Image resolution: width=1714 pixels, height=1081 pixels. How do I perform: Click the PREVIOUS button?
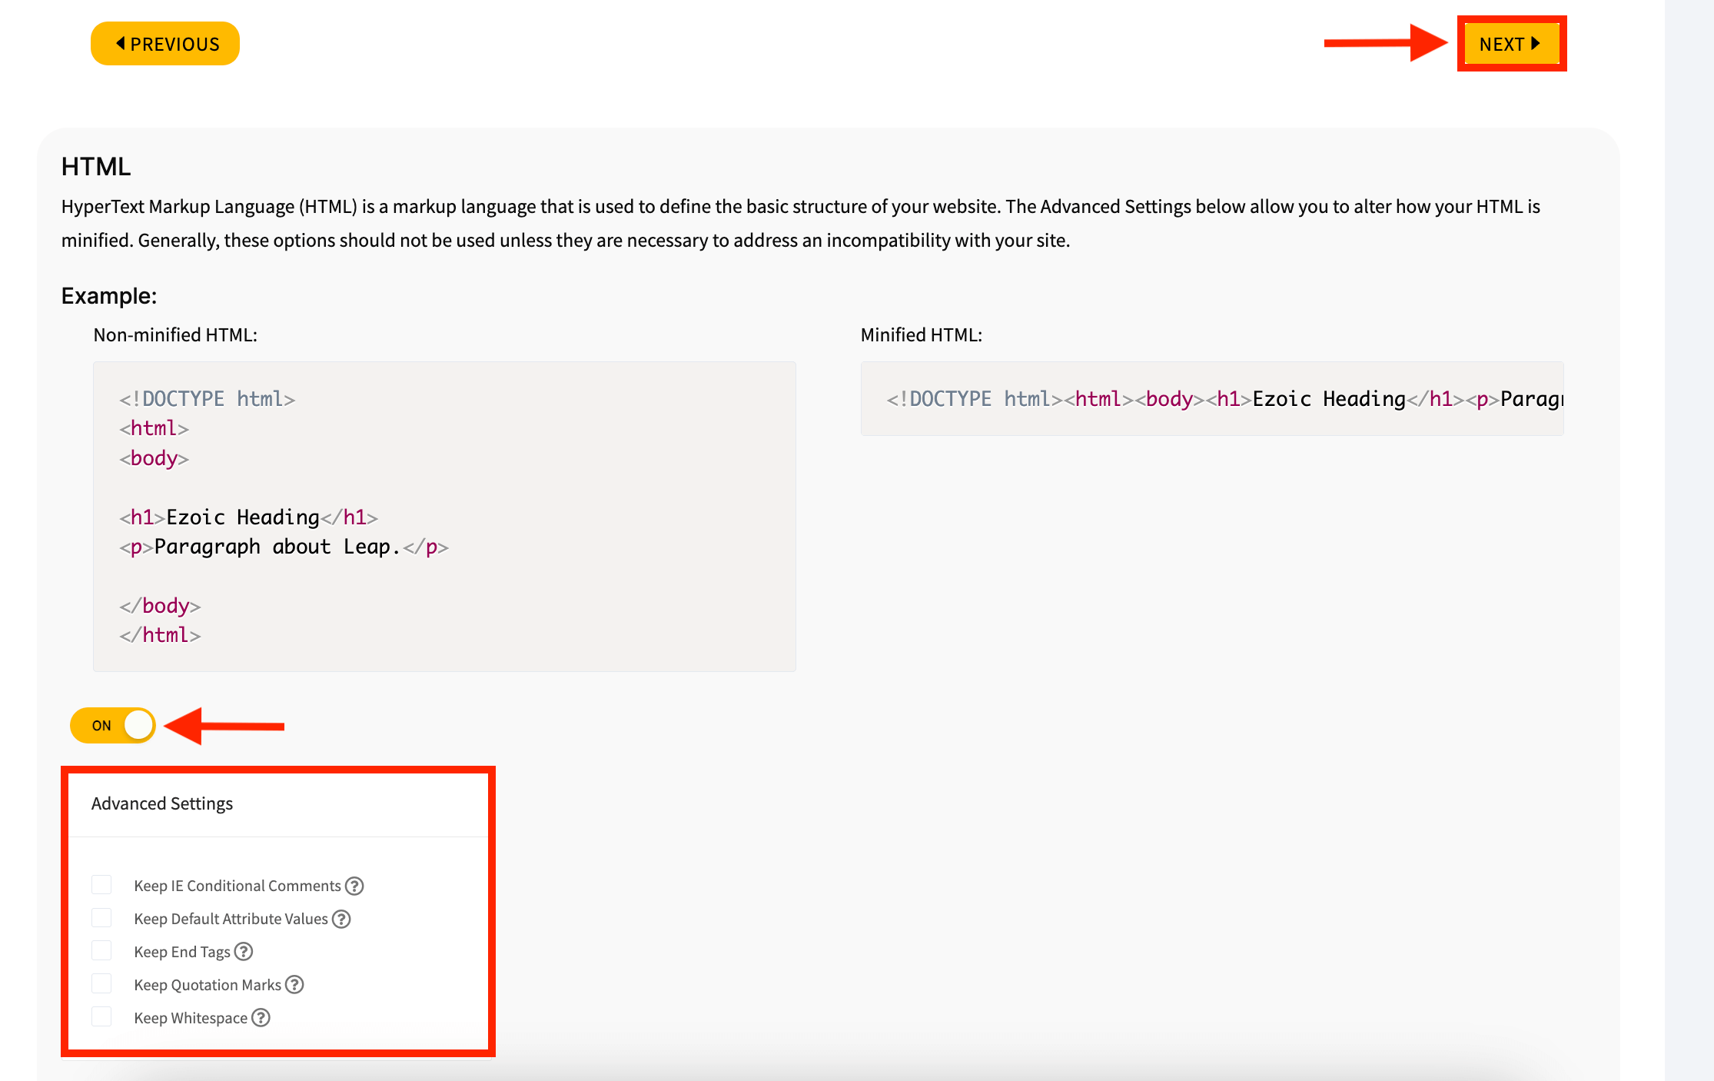pos(165,44)
